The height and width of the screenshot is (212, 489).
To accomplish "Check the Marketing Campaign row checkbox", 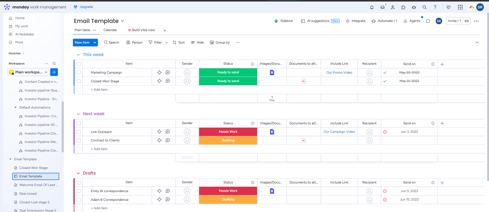I will pyautogui.click(x=79, y=73).
